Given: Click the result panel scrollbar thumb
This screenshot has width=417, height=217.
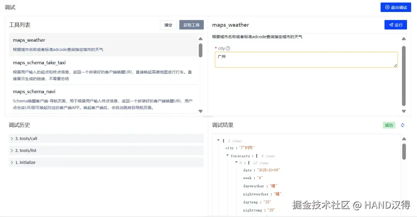Looking at the screenshot, I should pyautogui.click(x=404, y=152).
